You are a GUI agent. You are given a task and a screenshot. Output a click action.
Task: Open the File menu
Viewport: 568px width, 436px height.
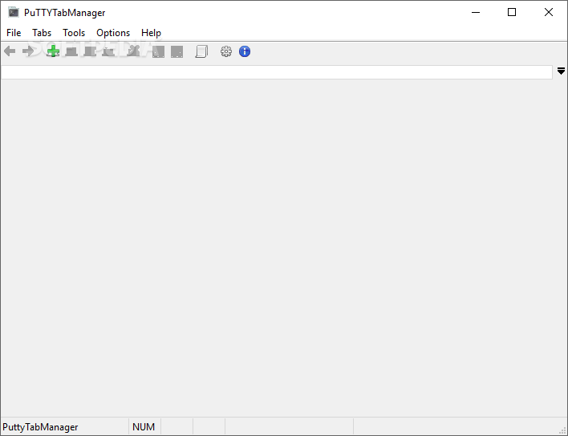pos(14,33)
